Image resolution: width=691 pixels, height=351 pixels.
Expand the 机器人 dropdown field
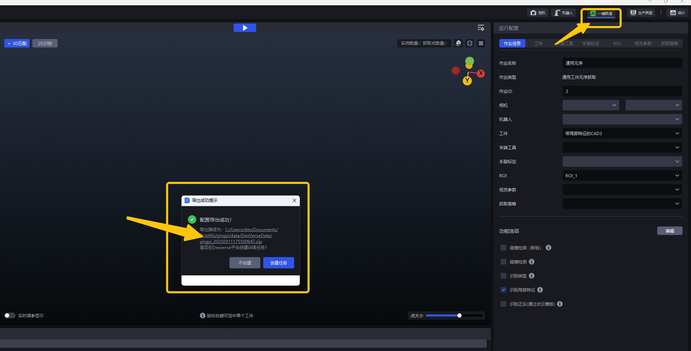(x=622, y=119)
